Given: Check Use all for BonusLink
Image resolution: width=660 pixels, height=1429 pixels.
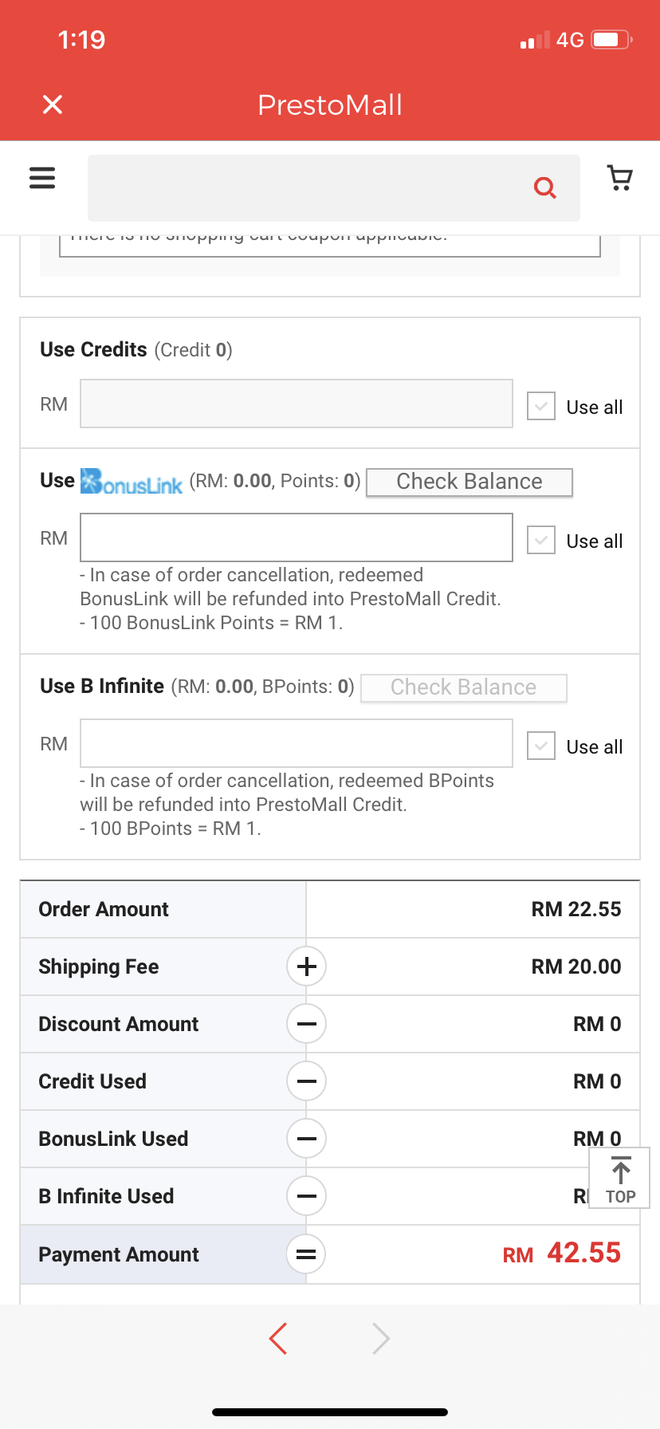Looking at the screenshot, I should click(541, 540).
